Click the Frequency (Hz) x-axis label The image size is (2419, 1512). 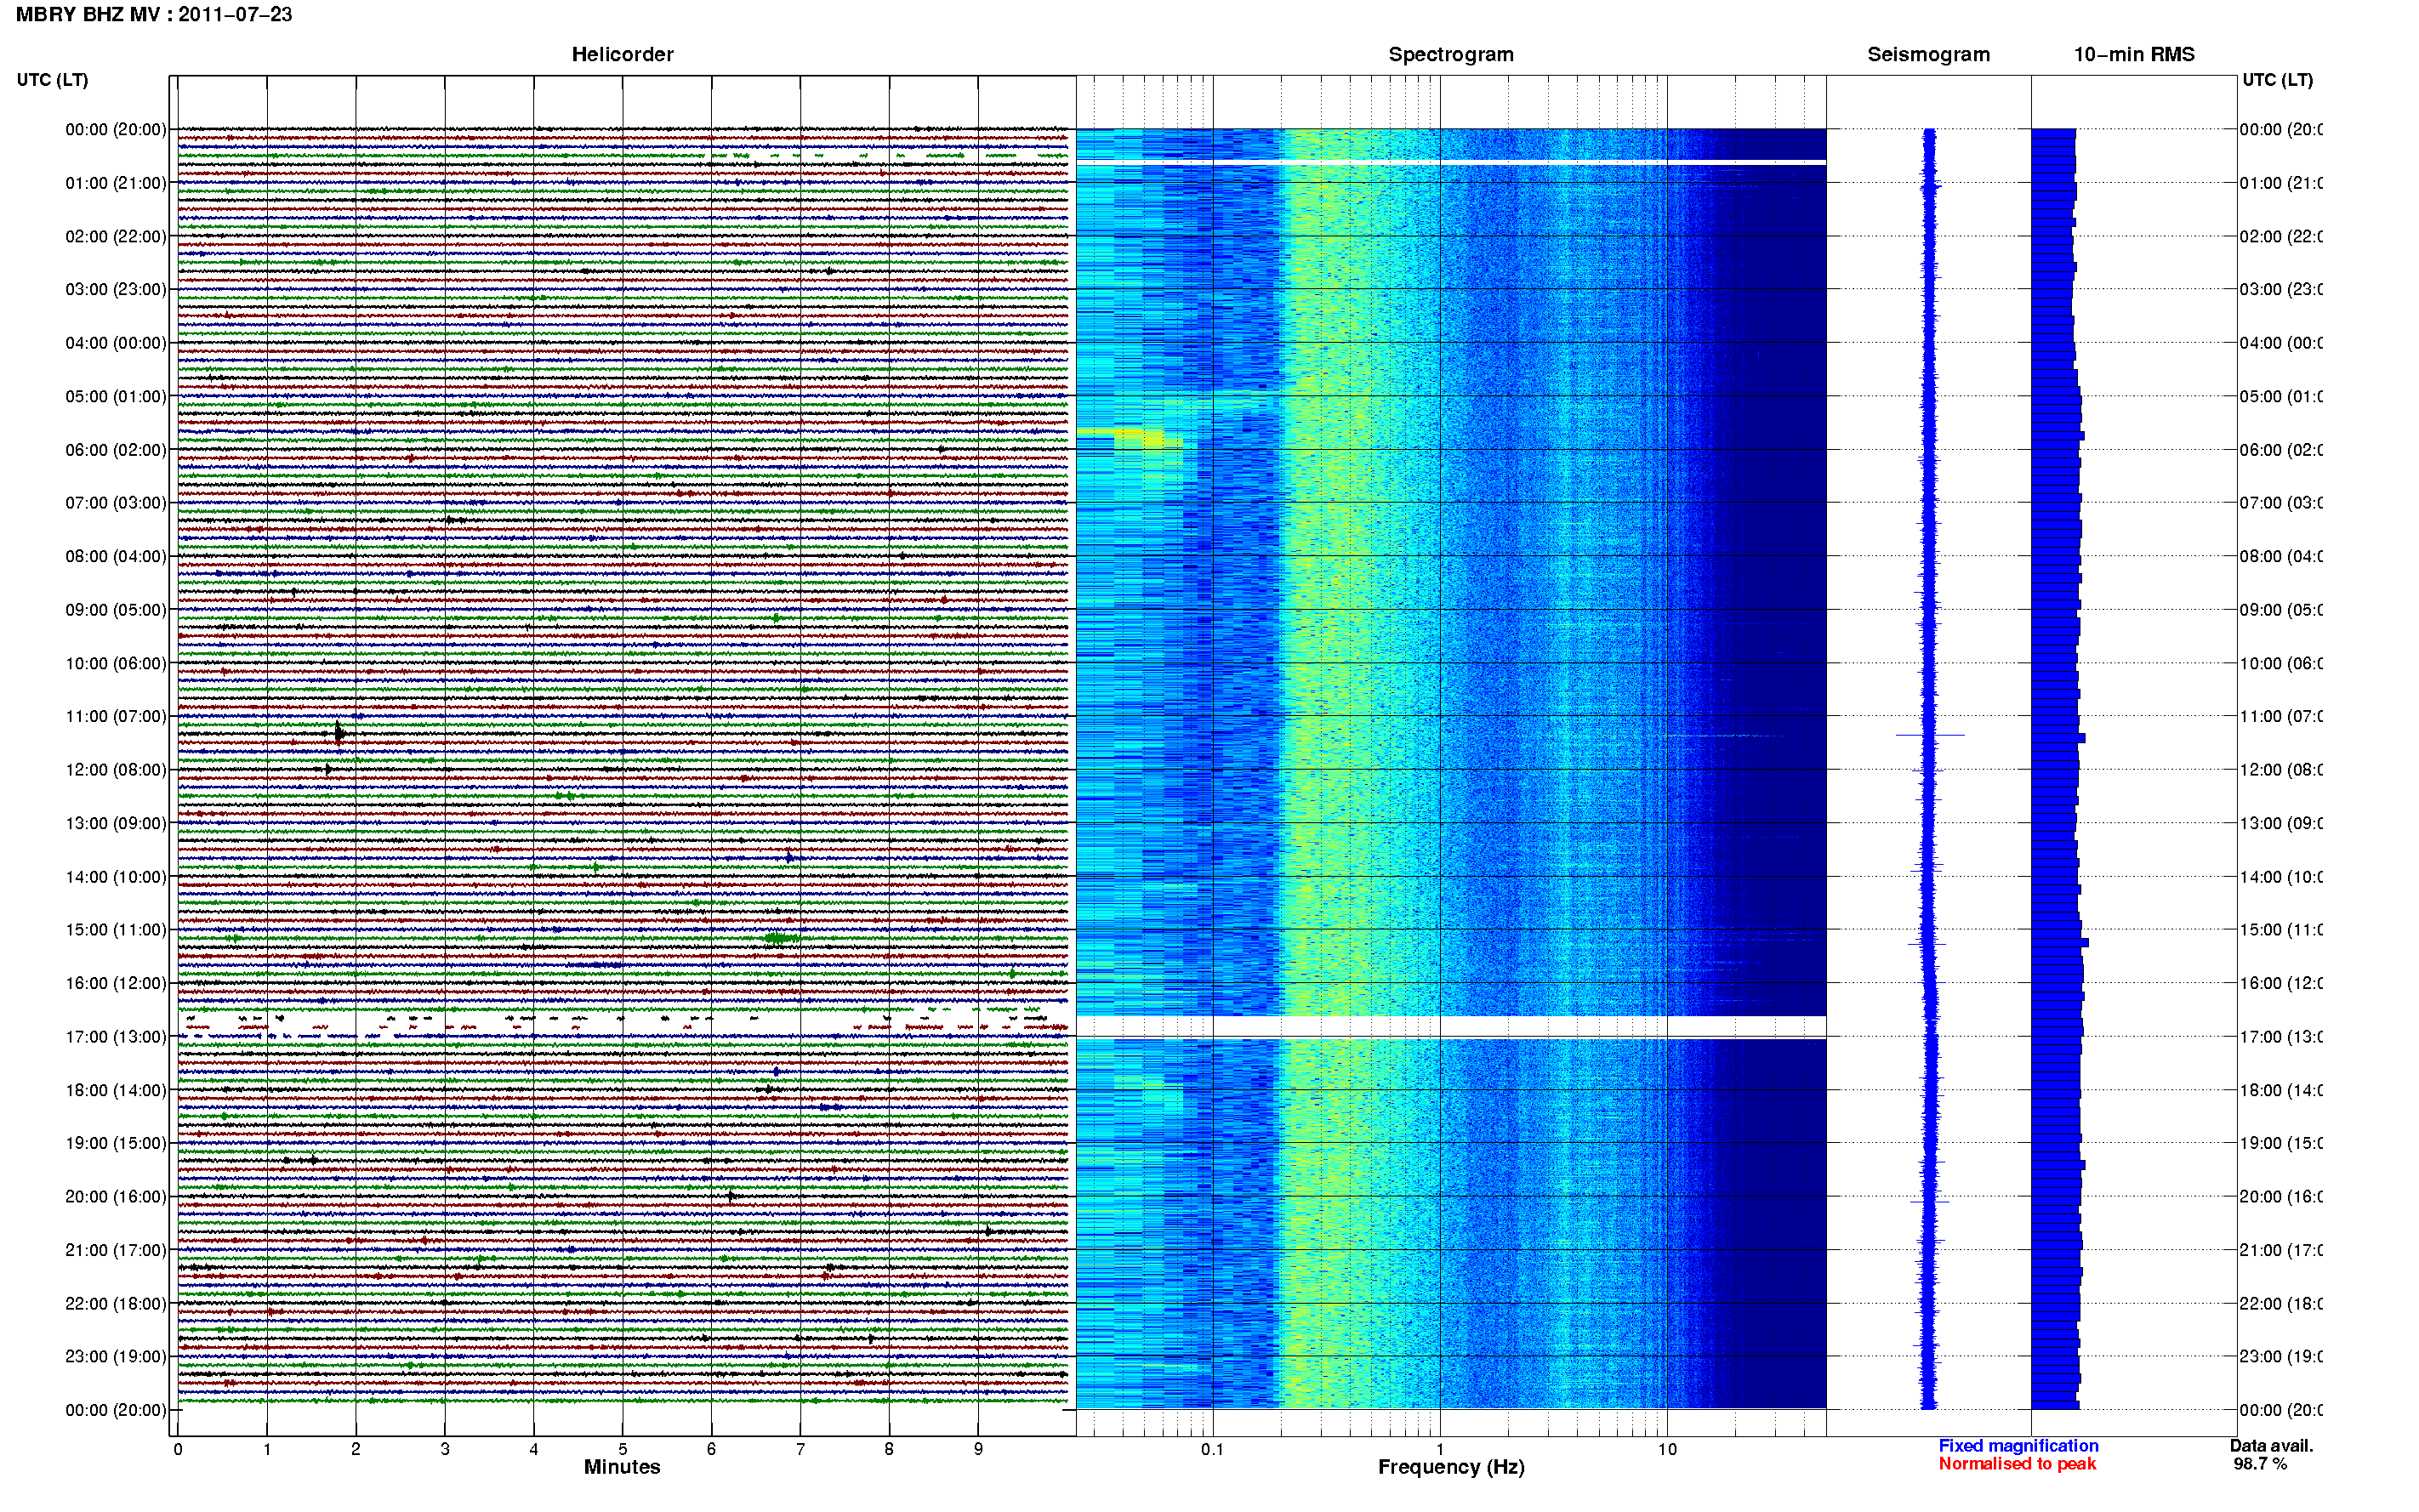point(1451,1467)
